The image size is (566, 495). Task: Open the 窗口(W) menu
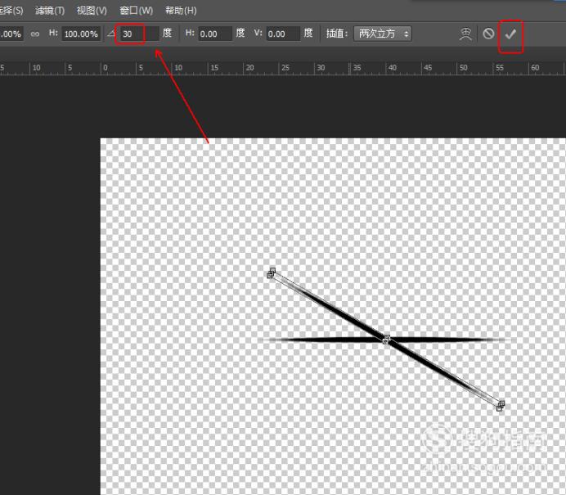pyautogui.click(x=136, y=11)
